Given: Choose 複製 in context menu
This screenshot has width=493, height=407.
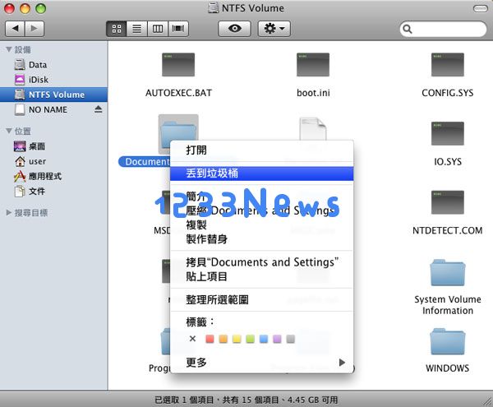Looking at the screenshot, I should [x=261, y=225].
